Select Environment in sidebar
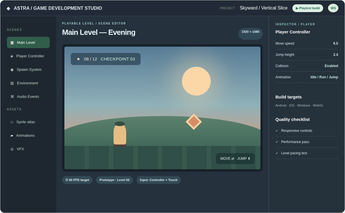Image resolution: width=345 pixels, height=213 pixels. pos(28,83)
